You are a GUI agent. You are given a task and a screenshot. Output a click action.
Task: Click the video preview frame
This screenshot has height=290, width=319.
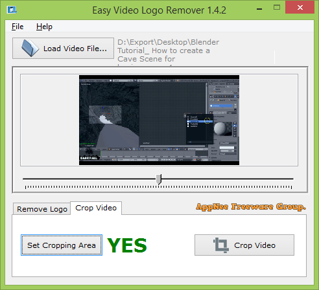tap(159, 120)
